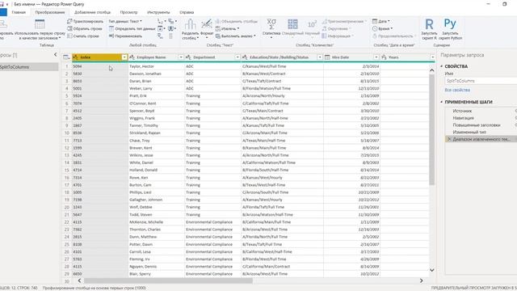Click the Merge columns (Объединить столбцы) icon

(x=218, y=21)
